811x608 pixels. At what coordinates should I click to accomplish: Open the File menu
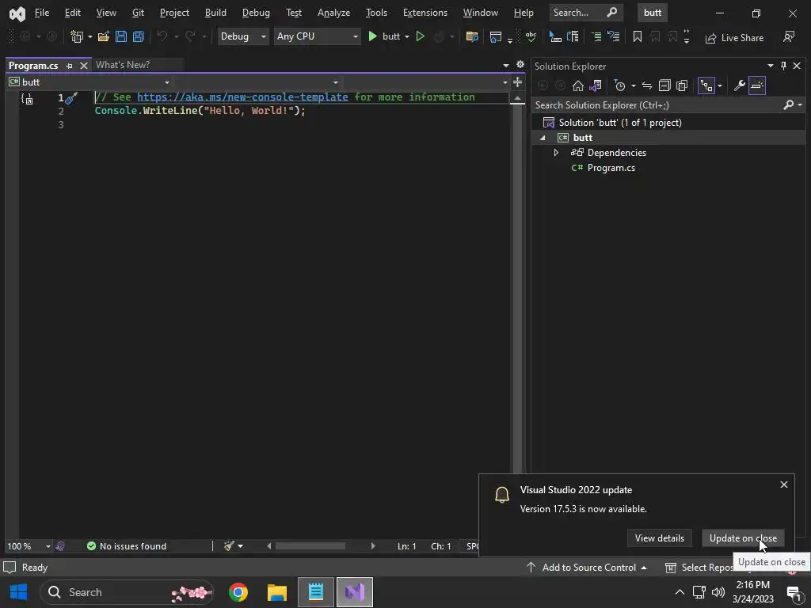click(x=42, y=13)
